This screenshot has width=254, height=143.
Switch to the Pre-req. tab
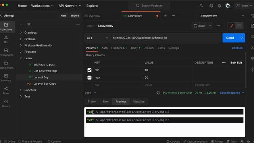(148, 48)
